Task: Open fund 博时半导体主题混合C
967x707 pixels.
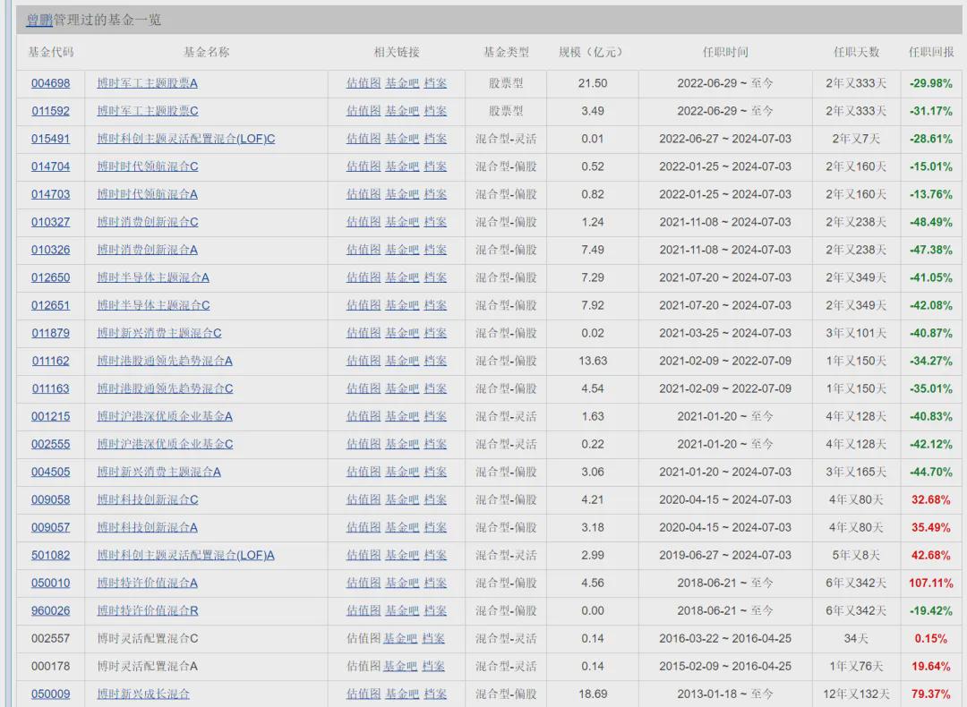Action: click(154, 305)
